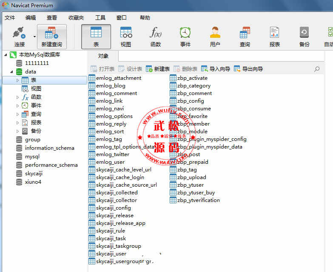Open the Edit (编辑) menu
The width and height of the screenshot is (333, 272).
click(31, 17)
